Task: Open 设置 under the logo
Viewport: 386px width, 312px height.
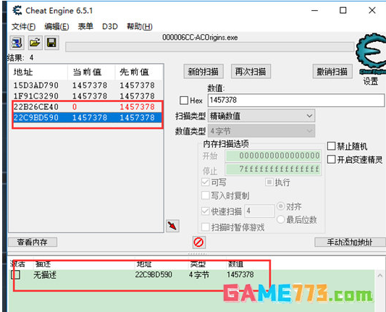Action: tap(371, 81)
